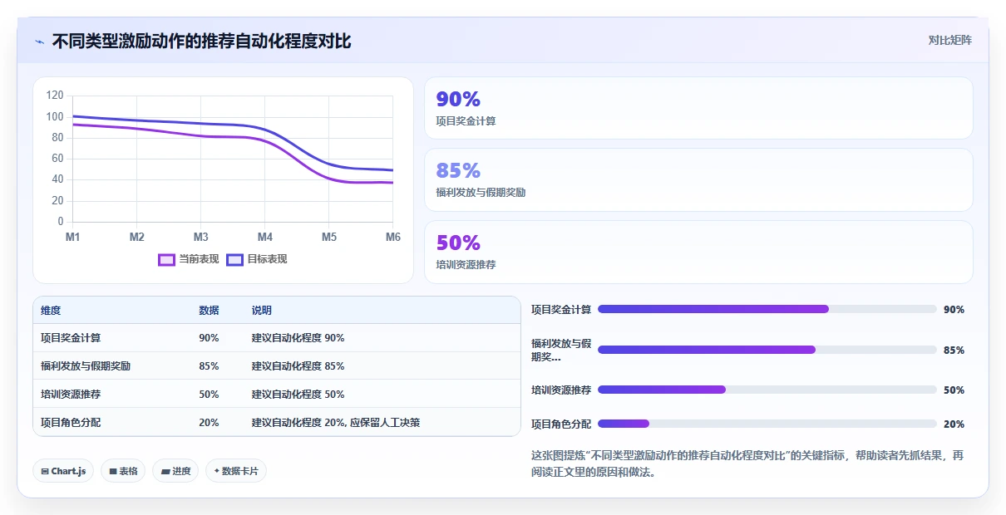Viewport: 1006px width, 515px height.
Task: Click the 数据卡片 tag chip
Action: pyautogui.click(x=236, y=471)
